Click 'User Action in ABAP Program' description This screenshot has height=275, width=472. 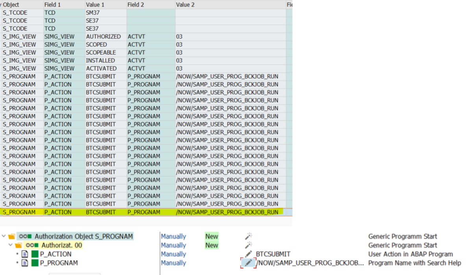(x=411, y=254)
